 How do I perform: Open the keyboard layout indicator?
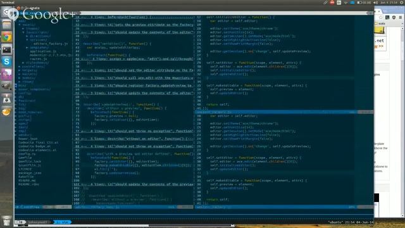coord(339,3)
